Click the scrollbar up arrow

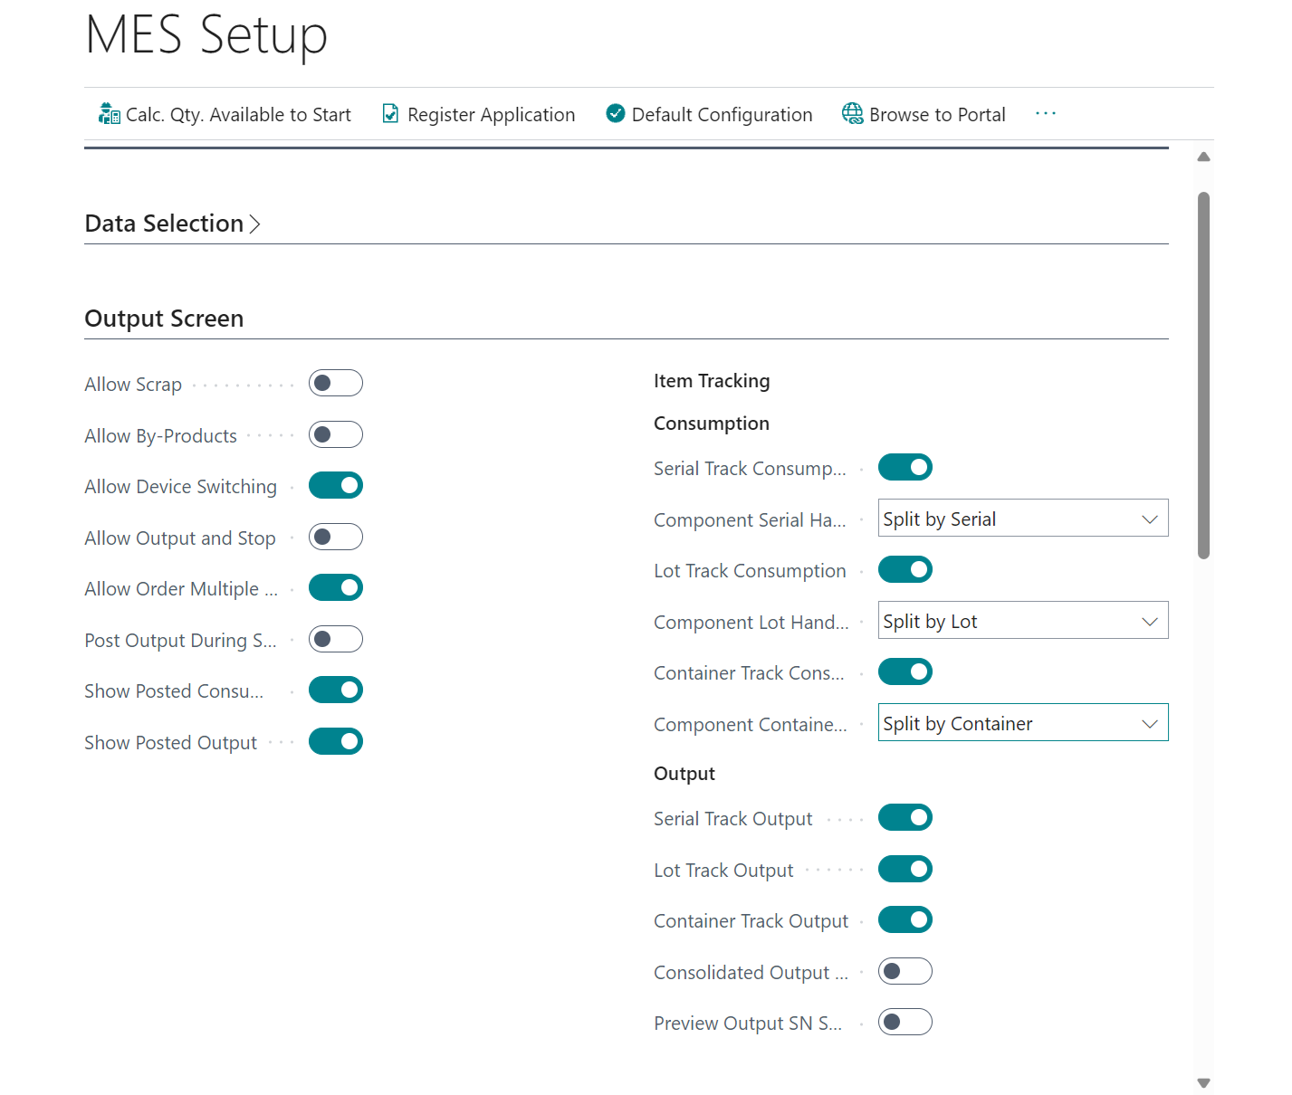pyautogui.click(x=1203, y=156)
